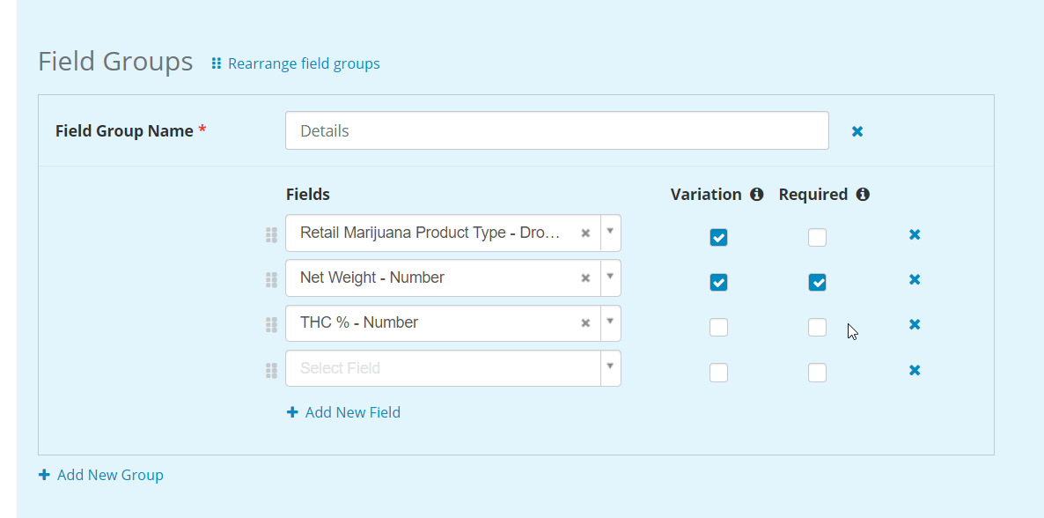
Task: Enable Required for the THC % field
Action: tap(817, 327)
